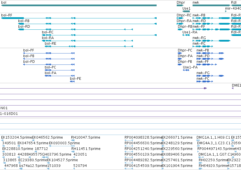The image size is (241, 170).
Task: Click the nwk-RC transcript label
Action: pos(199,44)
